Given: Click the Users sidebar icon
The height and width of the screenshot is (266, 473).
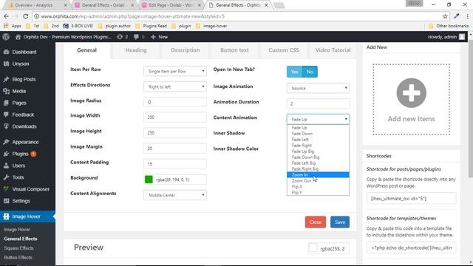Looking at the screenshot, I should (x=6, y=166).
